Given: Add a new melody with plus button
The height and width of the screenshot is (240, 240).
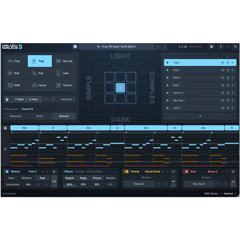Looking at the screenshot, I should point(200,116).
